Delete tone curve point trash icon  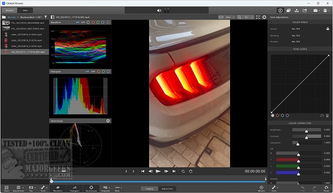click(x=327, y=115)
